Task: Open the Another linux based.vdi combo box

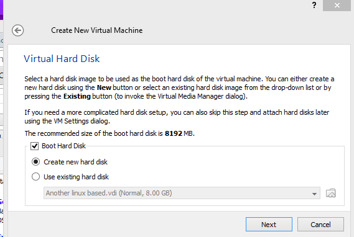Action: pos(182,193)
